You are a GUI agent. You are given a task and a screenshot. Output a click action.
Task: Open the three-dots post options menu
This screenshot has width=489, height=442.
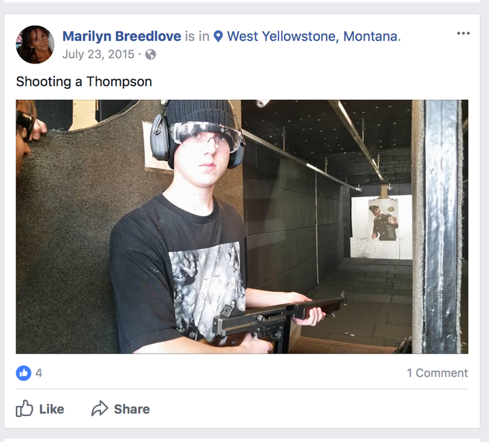pyautogui.click(x=463, y=33)
